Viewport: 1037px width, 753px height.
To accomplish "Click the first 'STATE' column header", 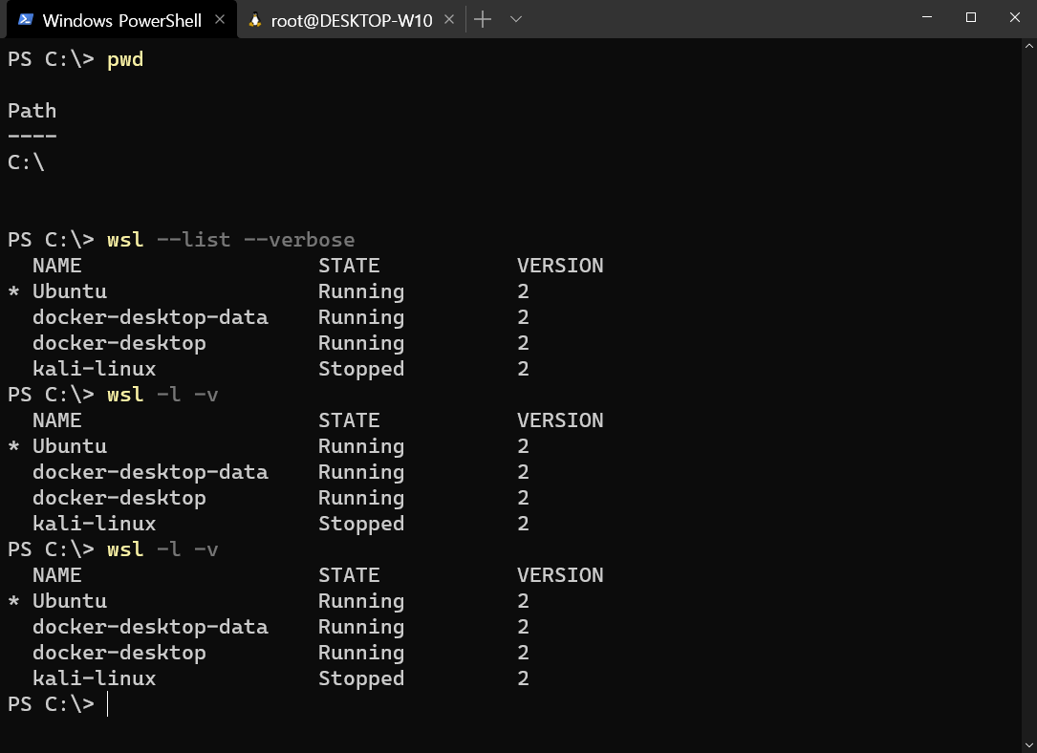I will [349, 265].
